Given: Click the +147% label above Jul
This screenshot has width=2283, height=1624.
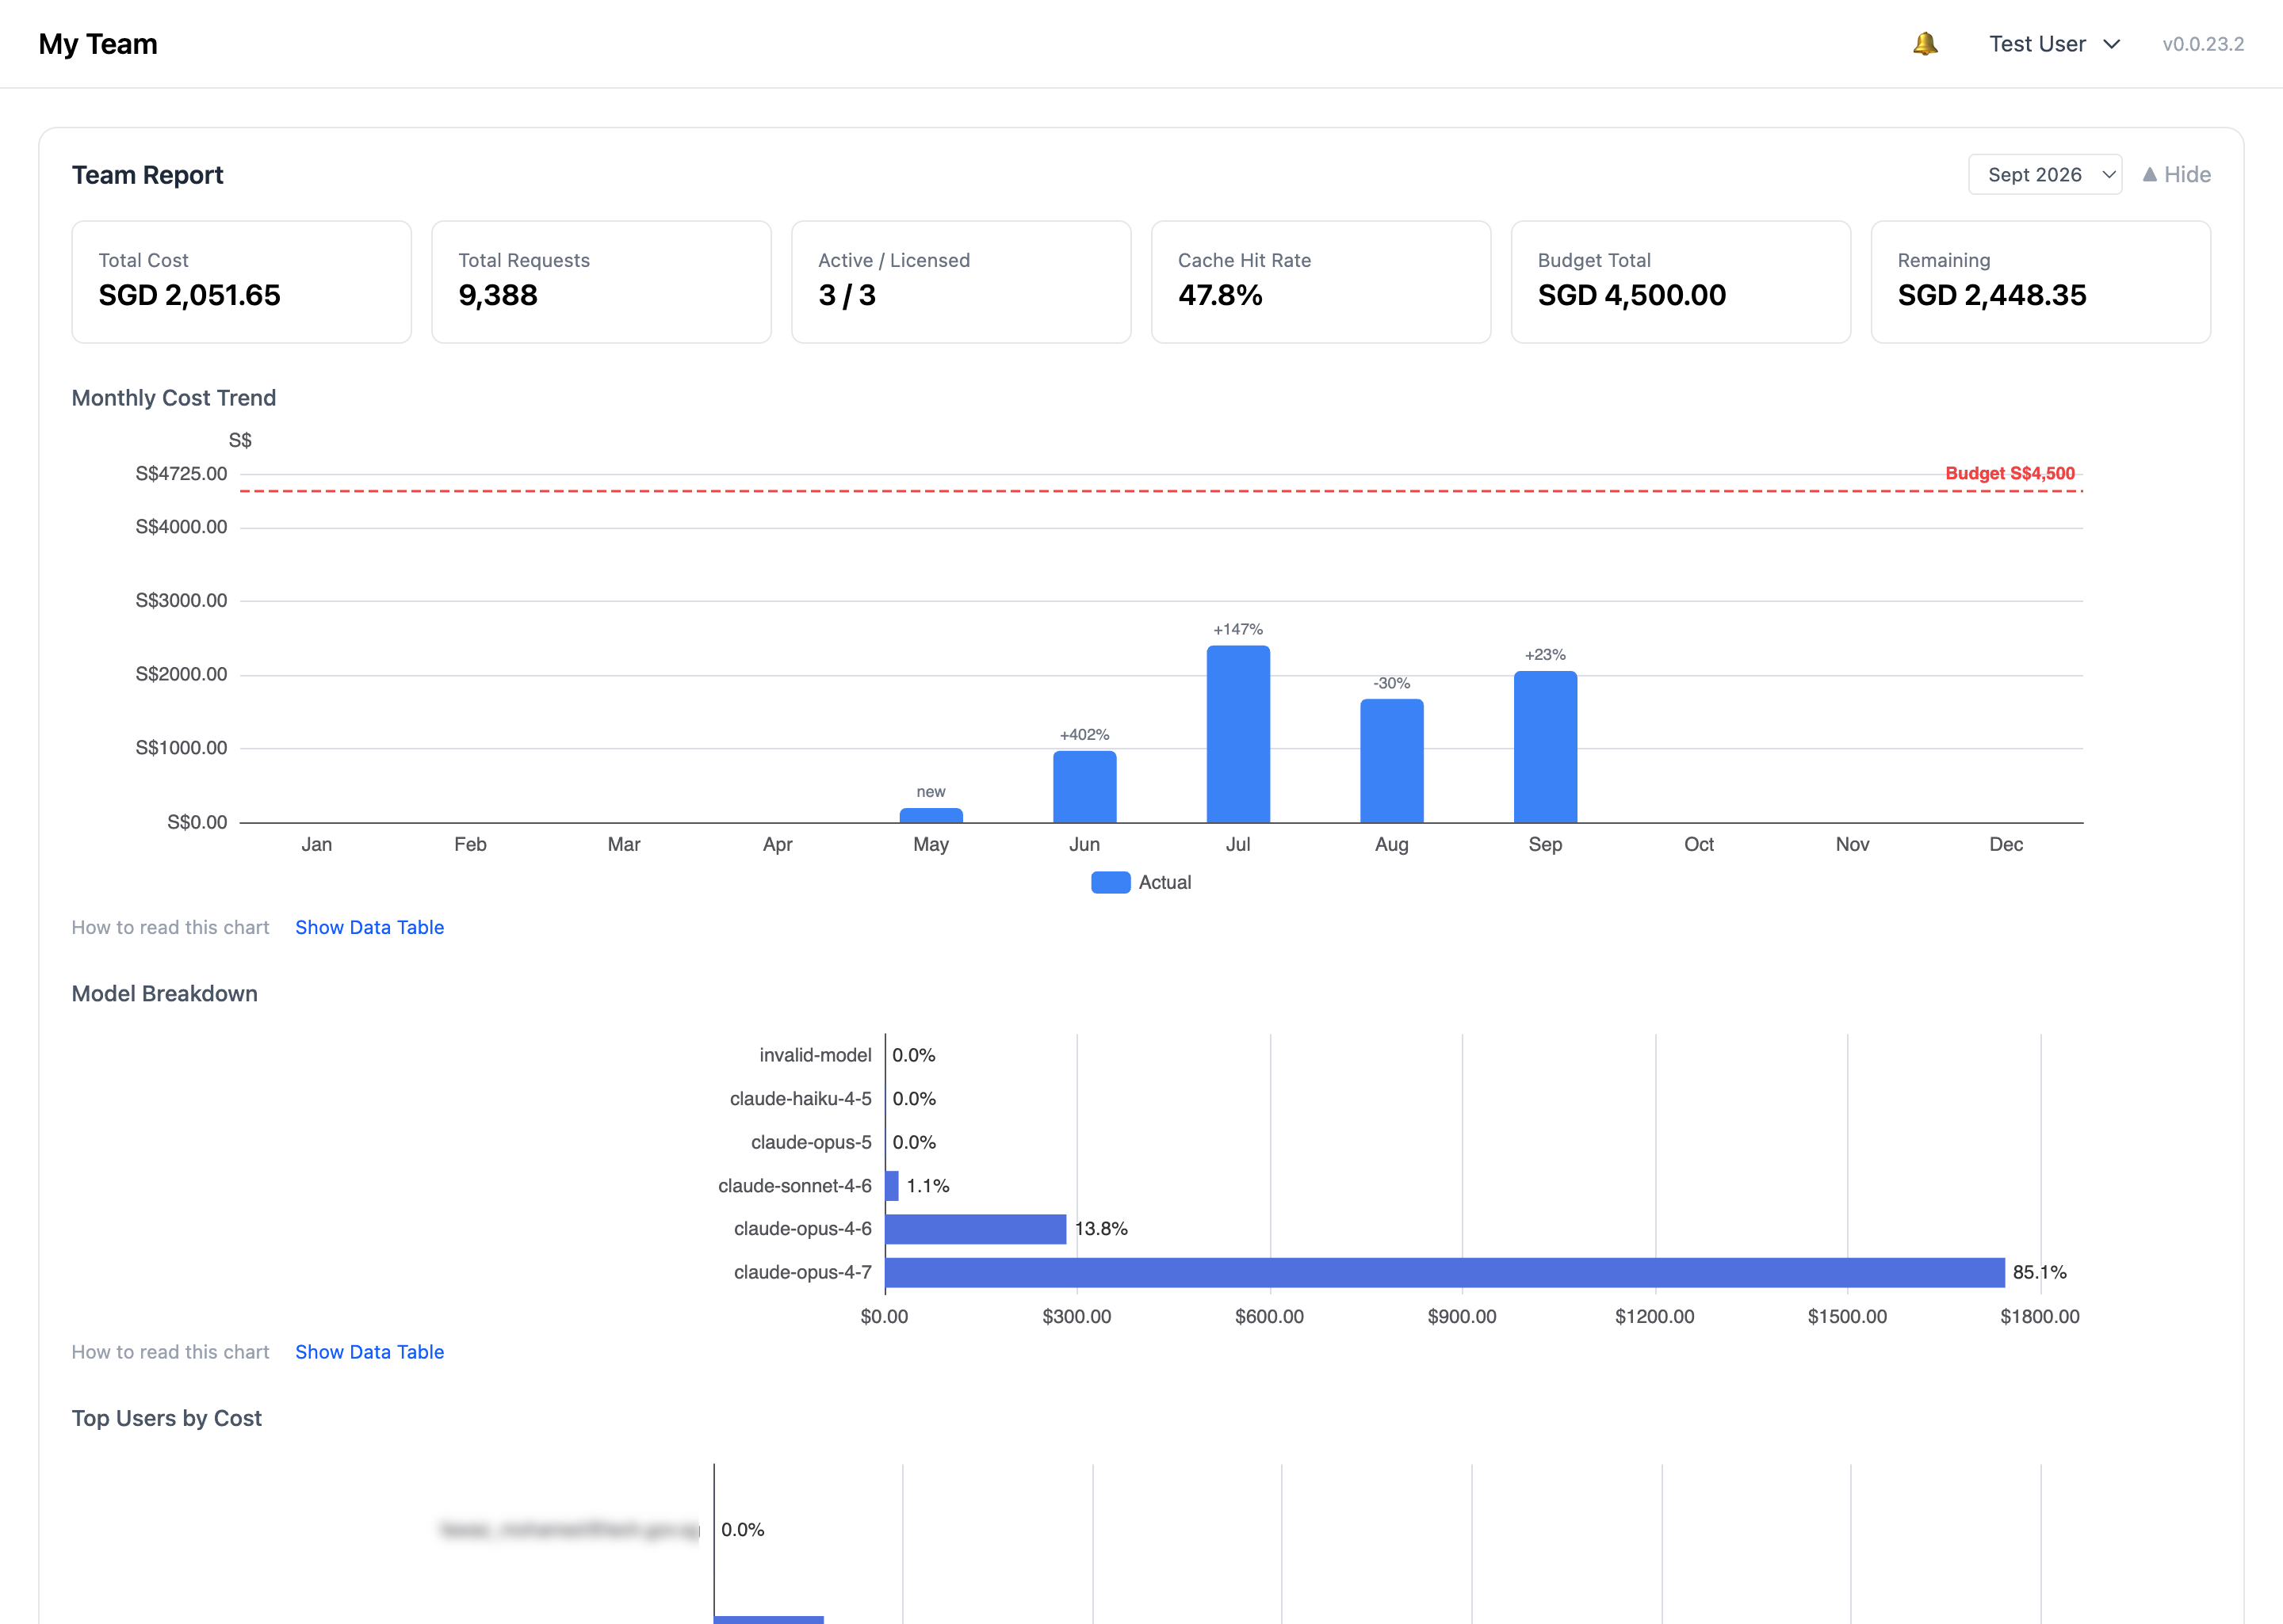Looking at the screenshot, I should 1237,629.
